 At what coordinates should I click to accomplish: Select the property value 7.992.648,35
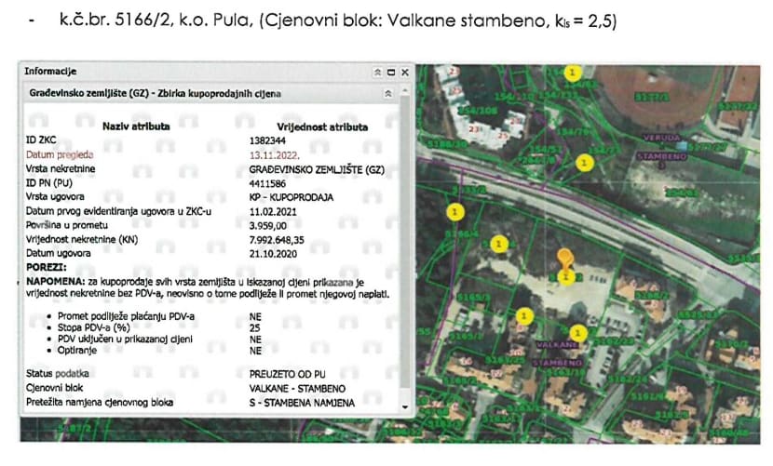[x=276, y=240]
